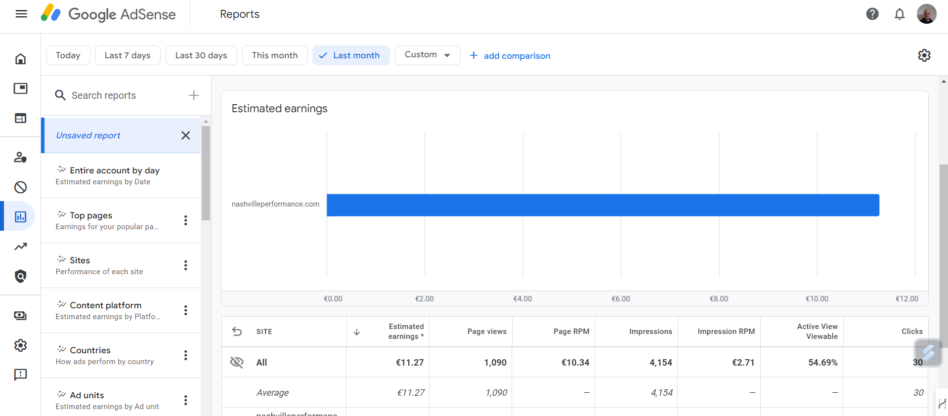The image size is (948, 416).
Task: Open the notifications bell
Action: pyautogui.click(x=900, y=14)
